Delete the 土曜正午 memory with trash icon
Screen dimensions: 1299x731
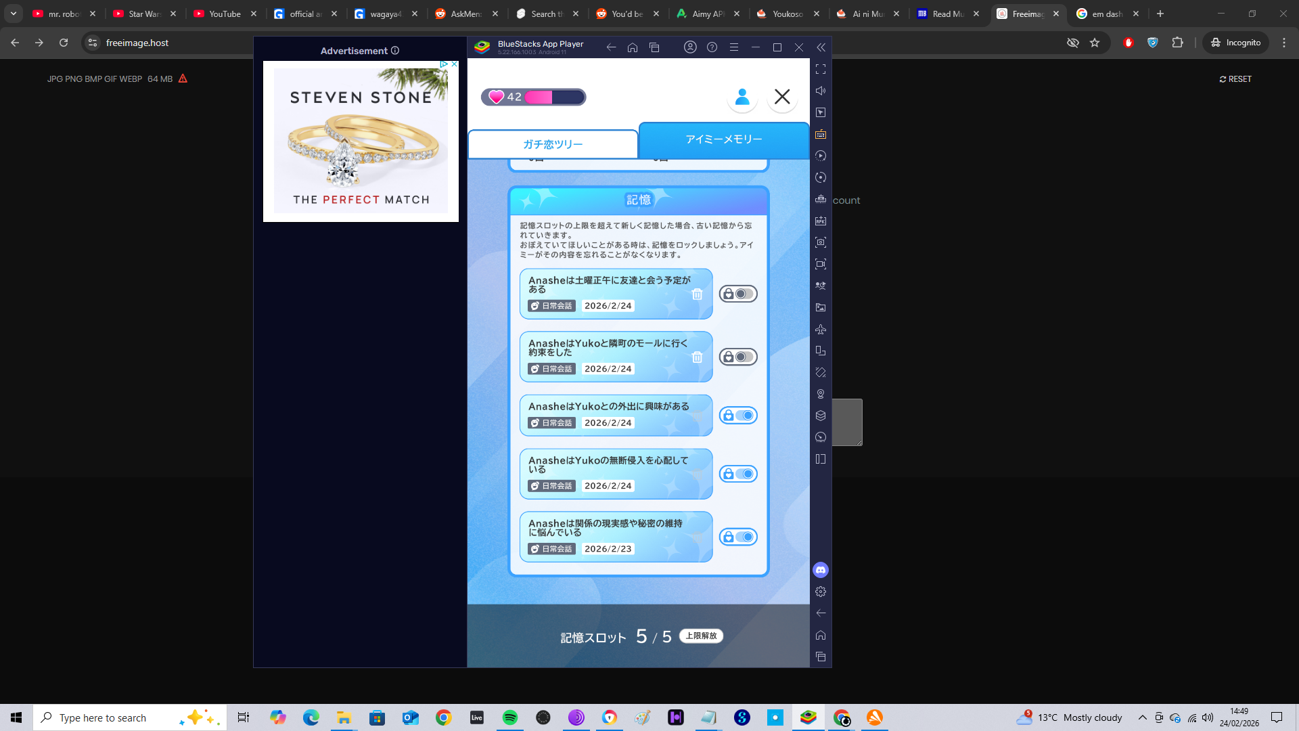[x=697, y=294]
